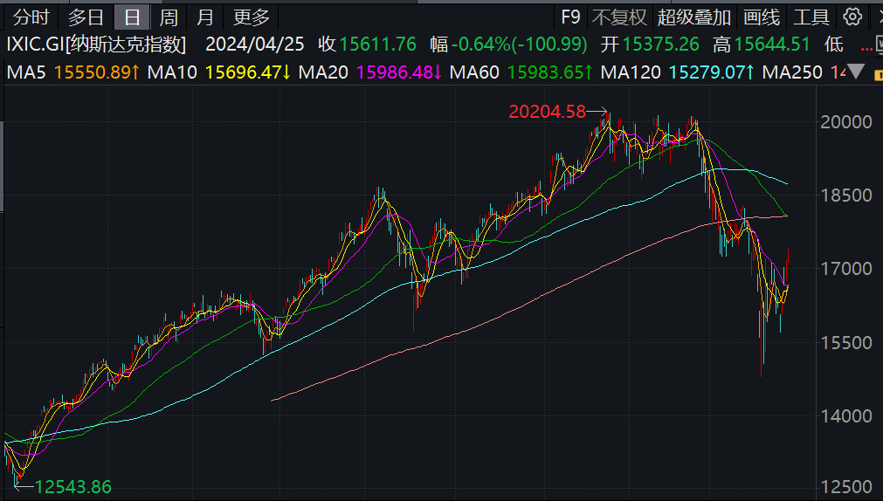883x501 pixels.
Task: Click the orange MA5 indicator value
Action: (98, 71)
